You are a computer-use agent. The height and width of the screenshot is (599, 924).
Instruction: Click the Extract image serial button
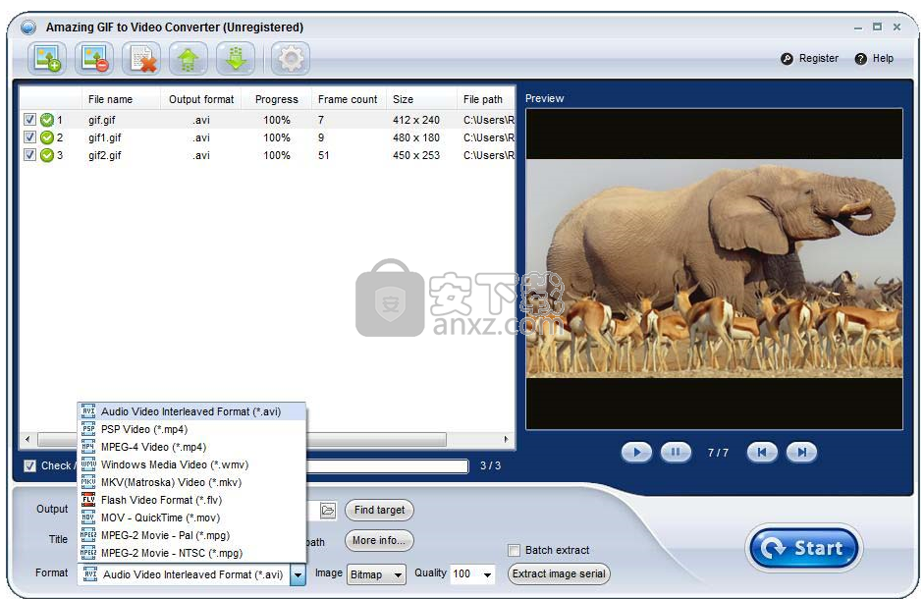559,573
